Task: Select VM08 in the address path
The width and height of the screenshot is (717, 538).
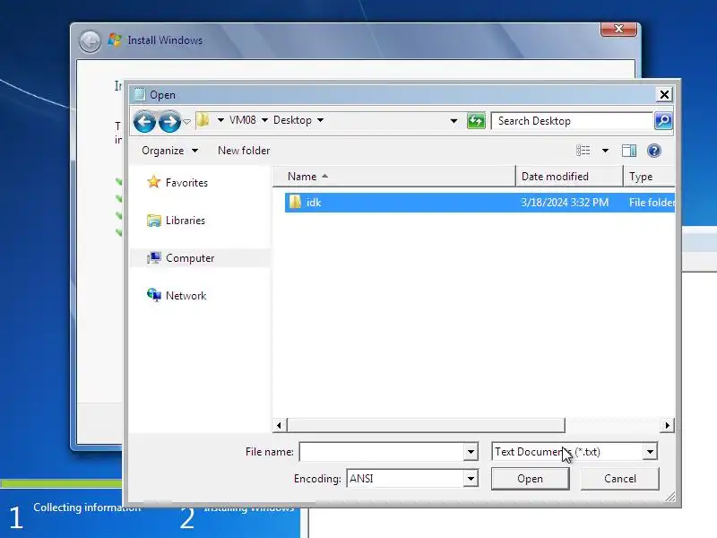Action: click(242, 120)
